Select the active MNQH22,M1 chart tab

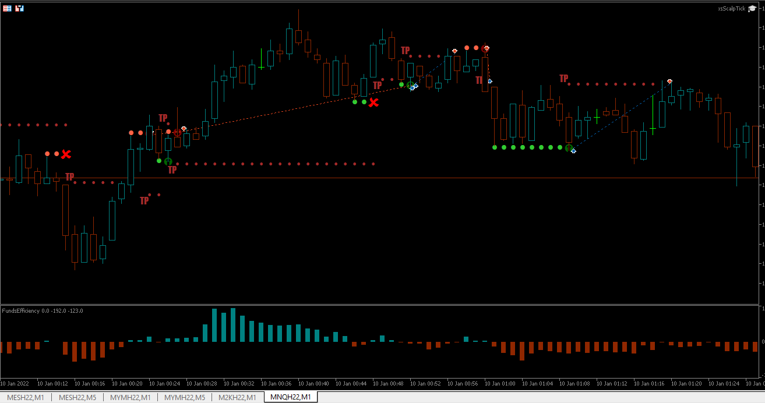(x=290, y=397)
